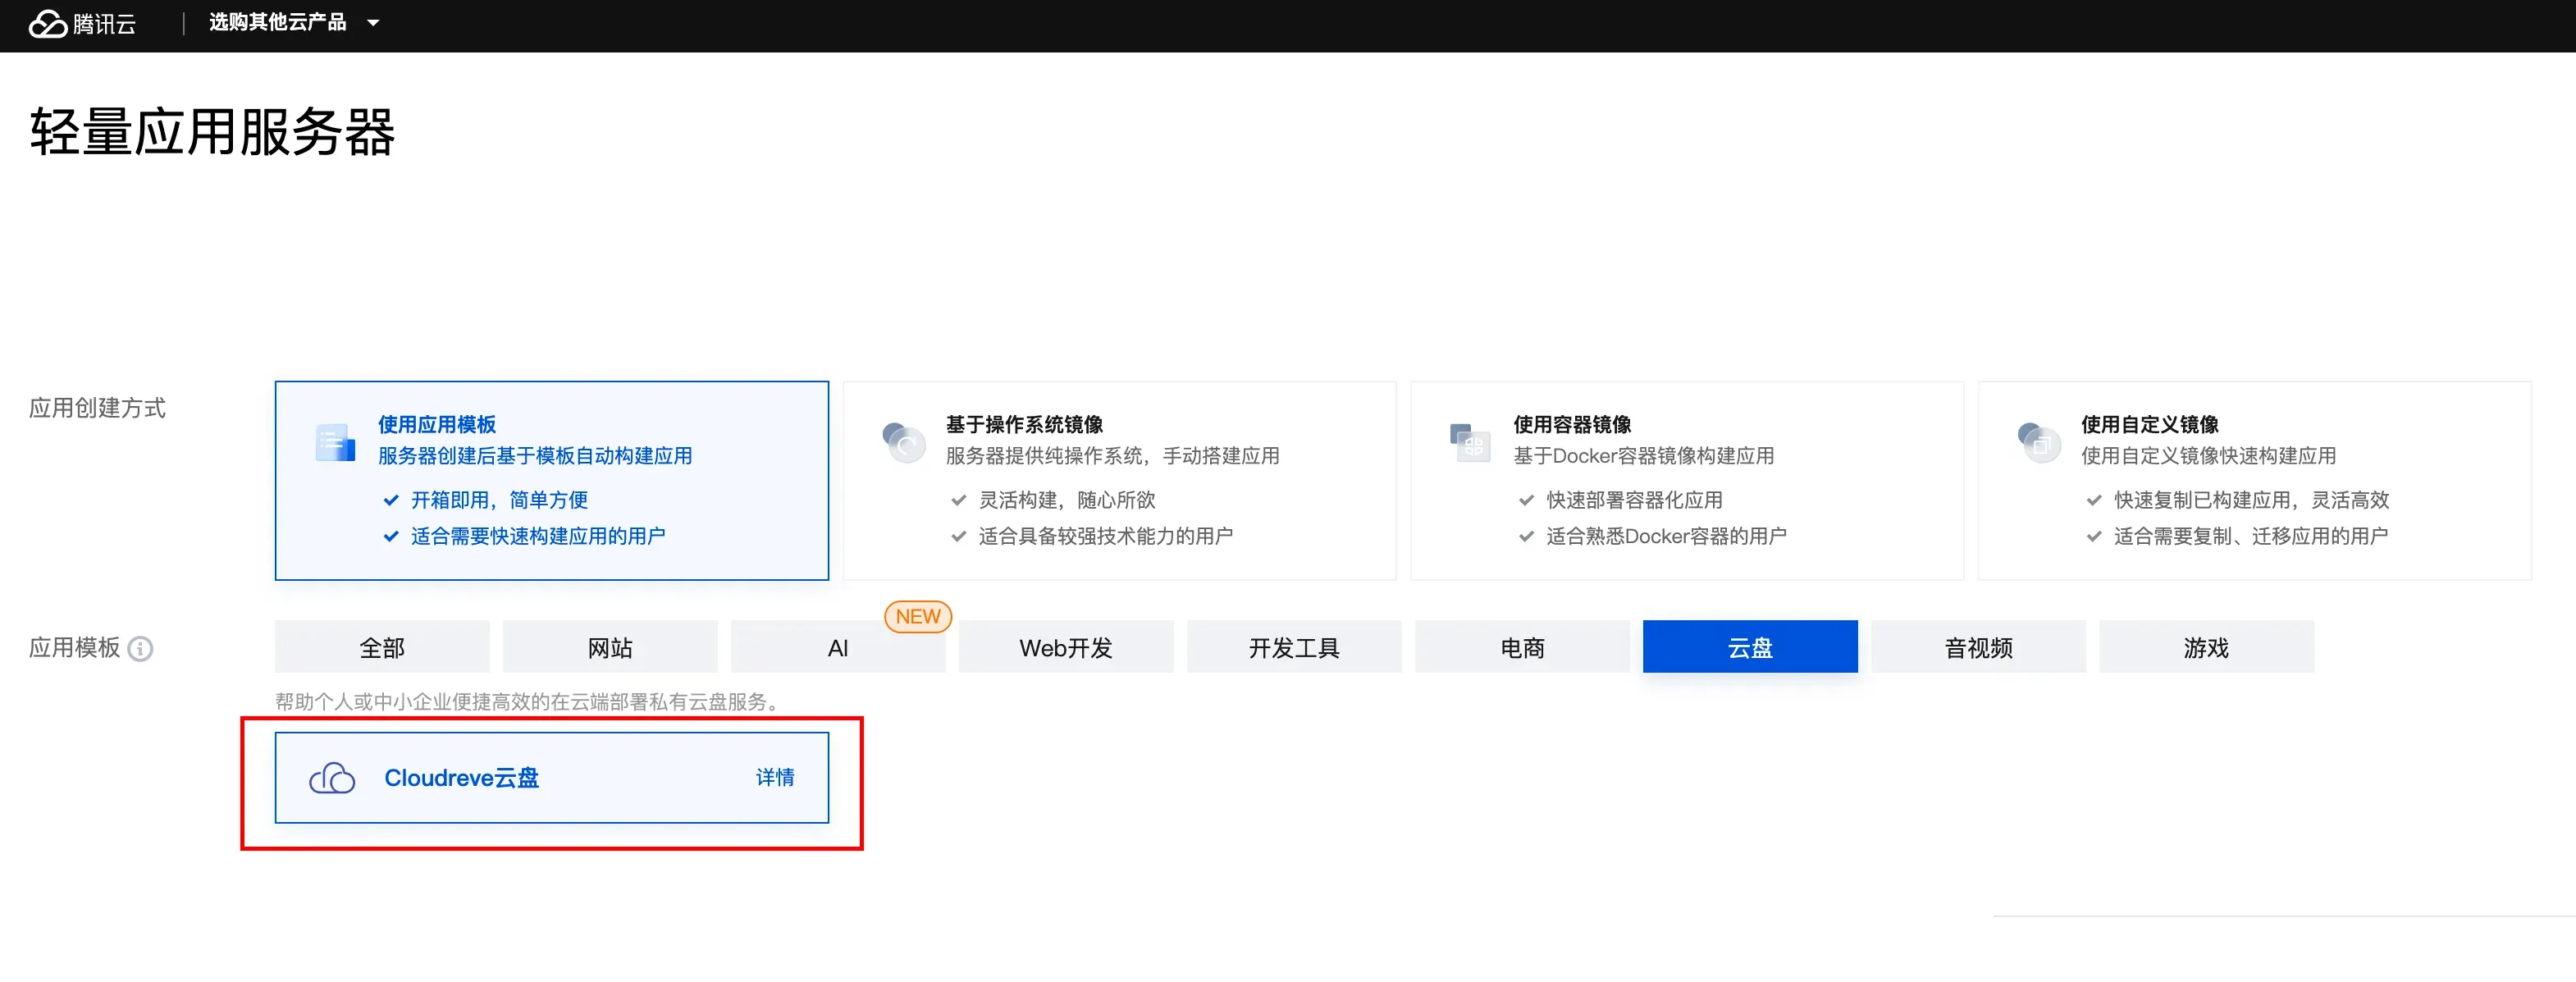2576x982 pixels.
Task: Switch to the 云盘 template tab
Action: coord(1750,647)
